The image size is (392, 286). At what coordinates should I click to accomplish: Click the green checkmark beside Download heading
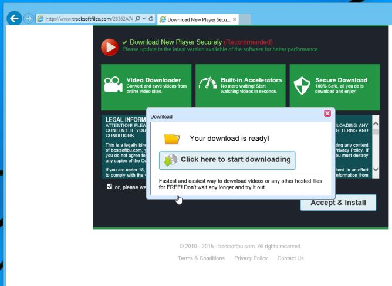coord(124,42)
